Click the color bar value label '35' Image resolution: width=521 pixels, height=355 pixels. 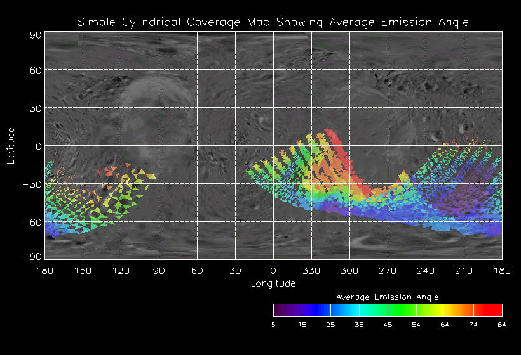pos(359,325)
